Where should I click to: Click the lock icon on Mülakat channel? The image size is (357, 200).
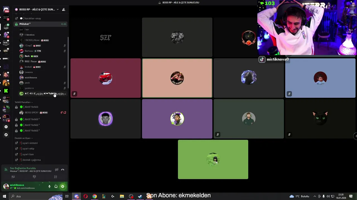pyautogui.click(x=16, y=24)
